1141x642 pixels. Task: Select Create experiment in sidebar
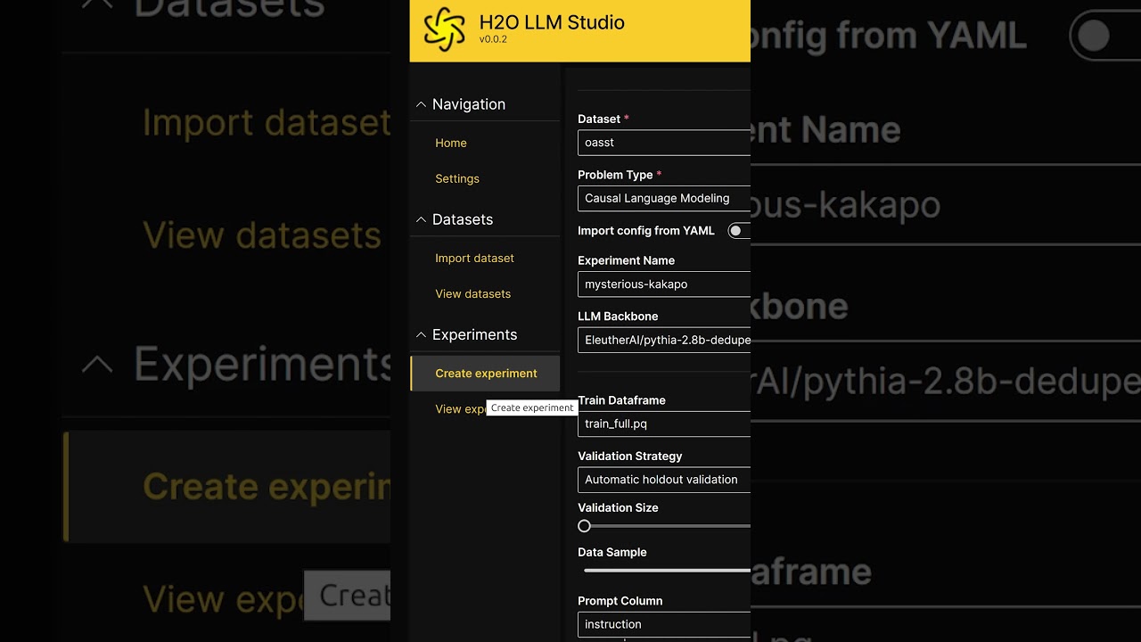coord(485,374)
